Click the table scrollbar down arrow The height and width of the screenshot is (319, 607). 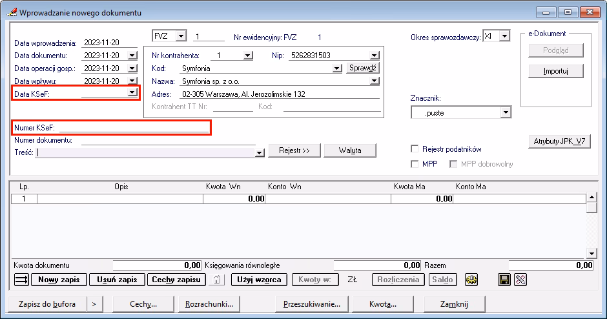592,254
